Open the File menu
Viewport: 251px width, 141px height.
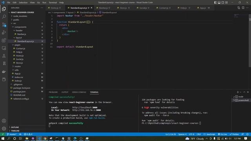[9, 2]
